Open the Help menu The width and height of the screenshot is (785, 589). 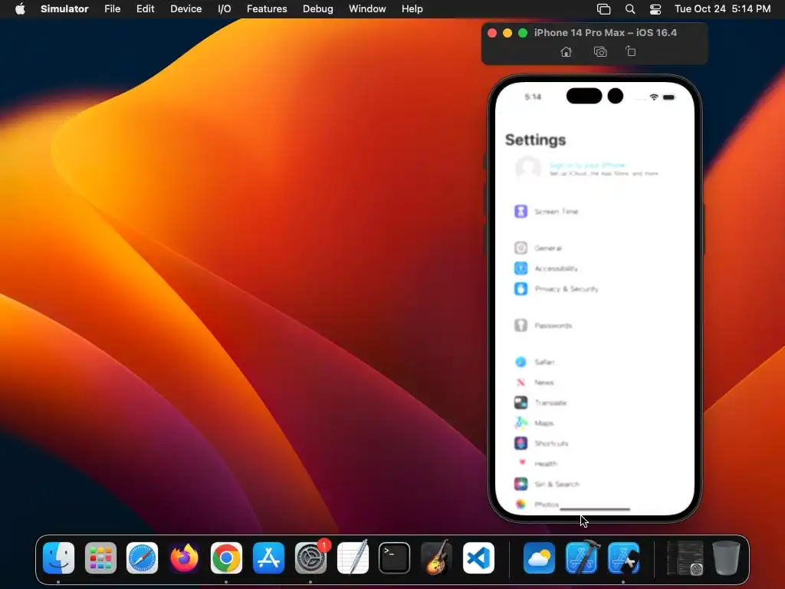(412, 8)
